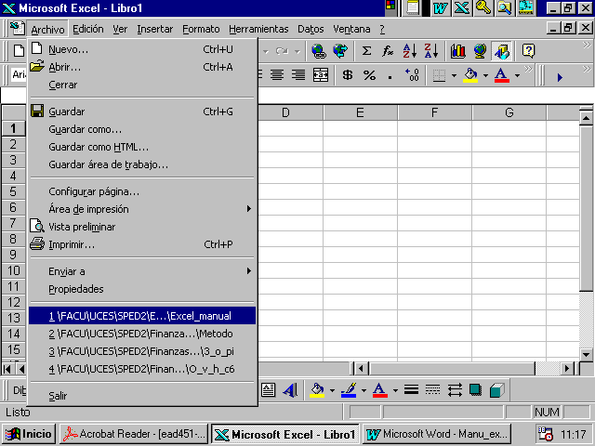Screen dimensions: 595x446
Task: Toggle the Drawing toolbar icon
Action: coord(501,51)
